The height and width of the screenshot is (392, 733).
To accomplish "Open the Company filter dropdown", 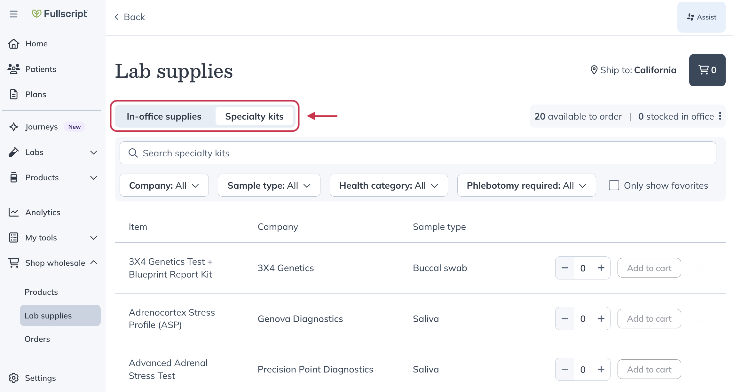I will tap(164, 185).
